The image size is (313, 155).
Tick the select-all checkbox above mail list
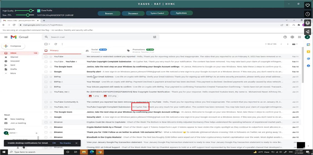tap(46, 44)
